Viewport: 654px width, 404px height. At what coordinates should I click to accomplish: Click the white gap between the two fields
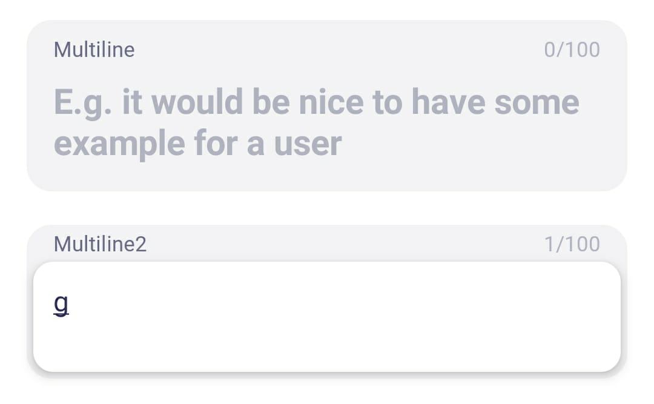click(326, 208)
